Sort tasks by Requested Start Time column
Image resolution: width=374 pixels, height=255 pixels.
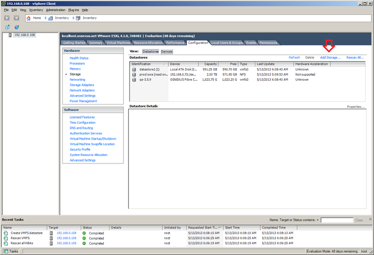205,227
